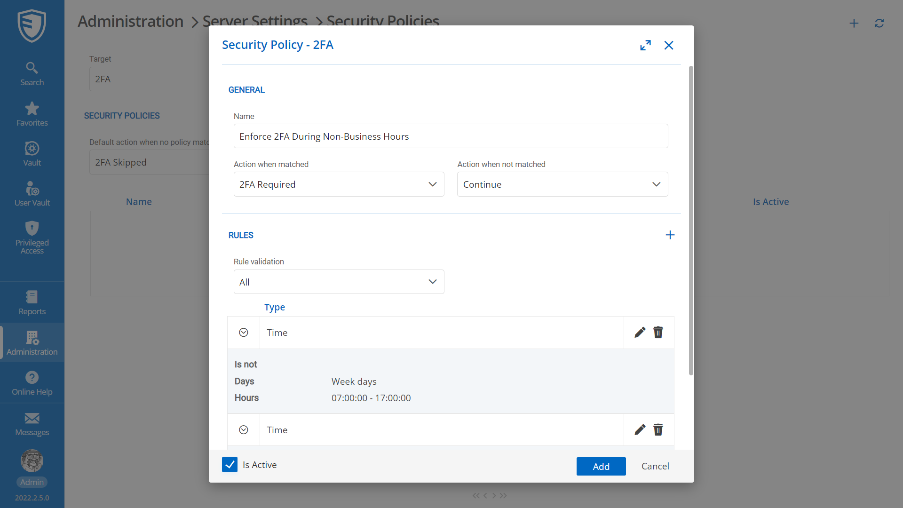Select the Search icon in sidebar

pyautogui.click(x=32, y=73)
